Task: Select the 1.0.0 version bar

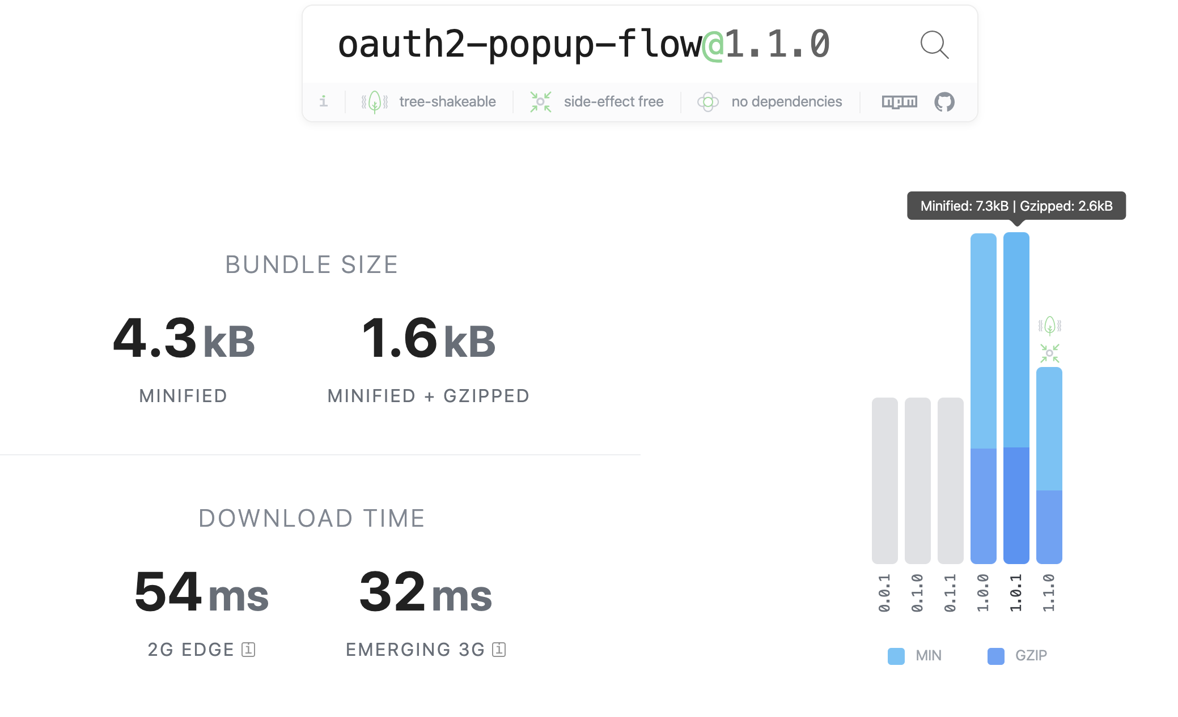Action: tap(983, 398)
